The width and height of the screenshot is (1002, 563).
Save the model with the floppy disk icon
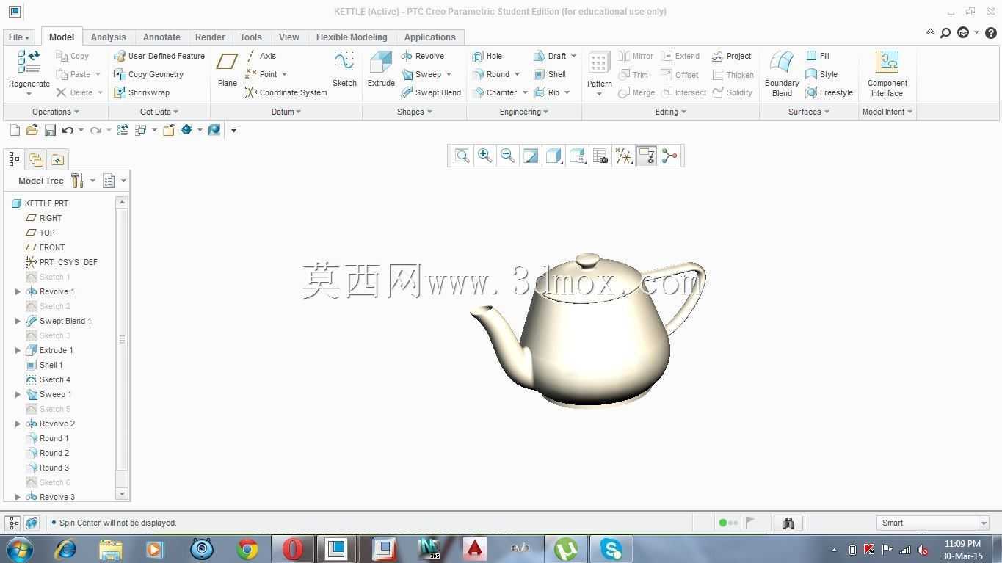tap(50, 130)
